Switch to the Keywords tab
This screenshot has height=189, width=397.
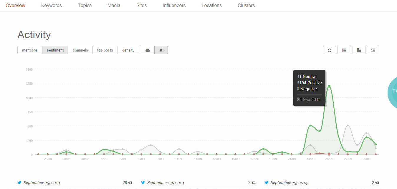pos(52,5)
